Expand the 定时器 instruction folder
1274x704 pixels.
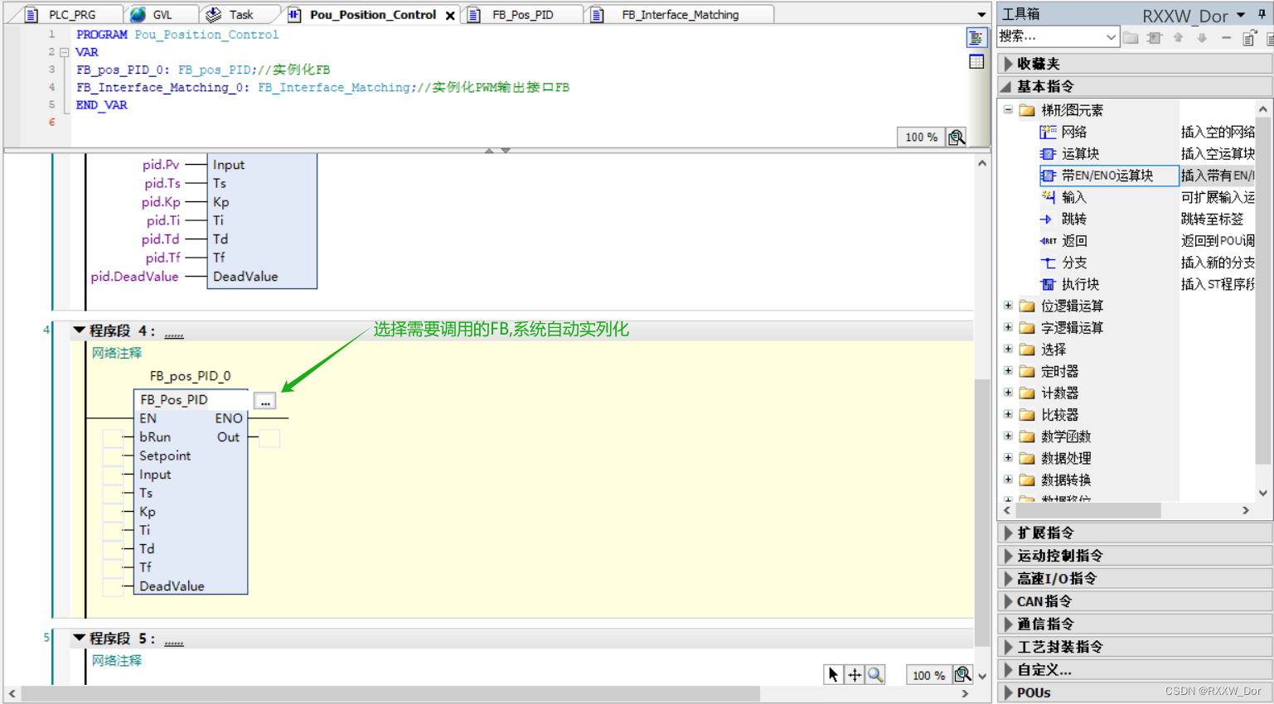1006,371
